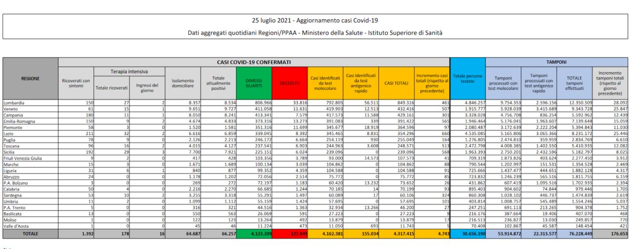Select the 'Ricoverati con sintomi' column header

click(x=76, y=83)
